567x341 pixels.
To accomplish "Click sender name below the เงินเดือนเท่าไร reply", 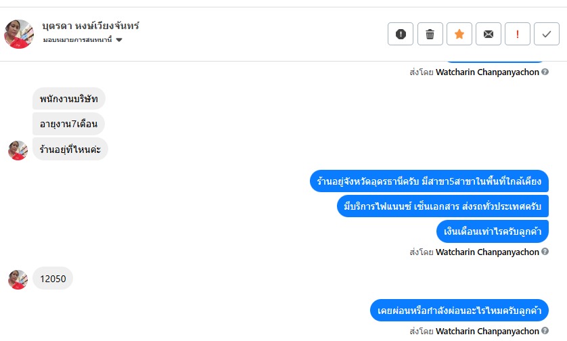I will [x=487, y=252].
